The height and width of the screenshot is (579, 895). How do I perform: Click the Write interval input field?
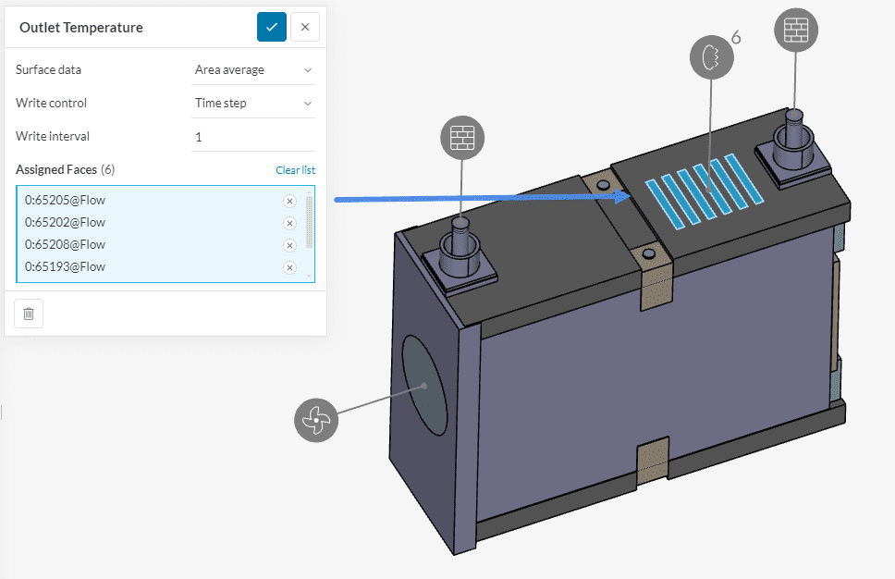(253, 136)
